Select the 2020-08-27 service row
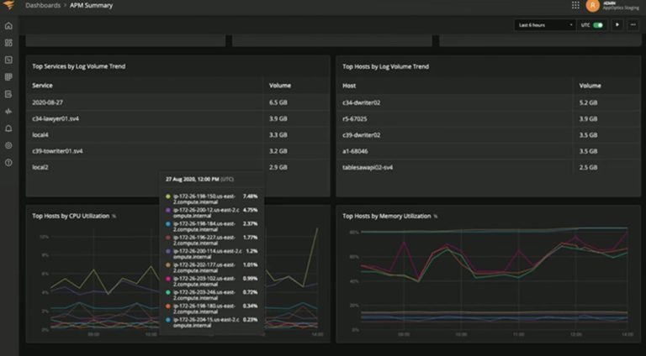This screenshot has height=356, width=646. 178,102
